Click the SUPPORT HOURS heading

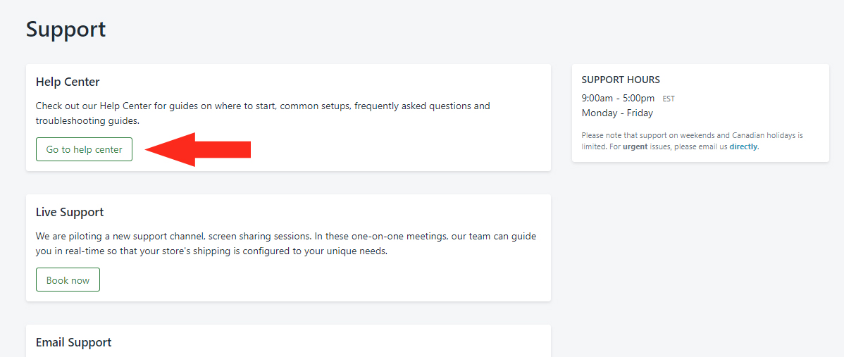coord(621,80)
